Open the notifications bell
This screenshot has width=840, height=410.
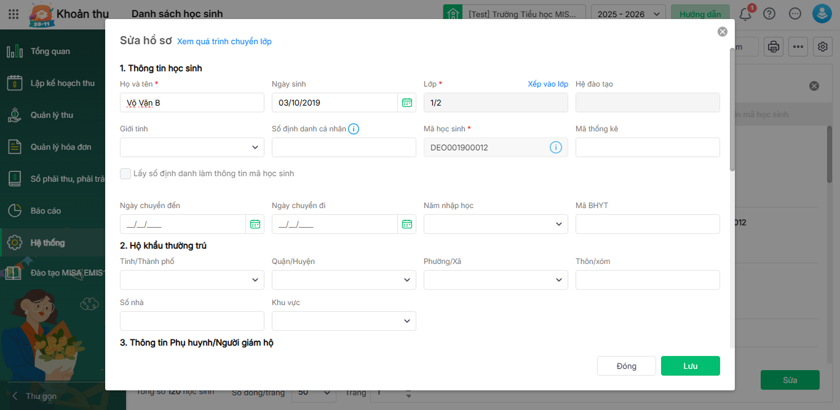coord(745,14)
